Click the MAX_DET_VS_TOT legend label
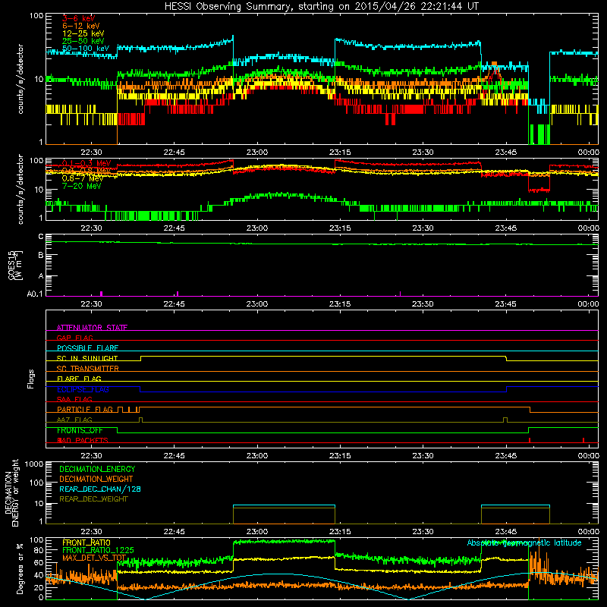 click(94, 558)
